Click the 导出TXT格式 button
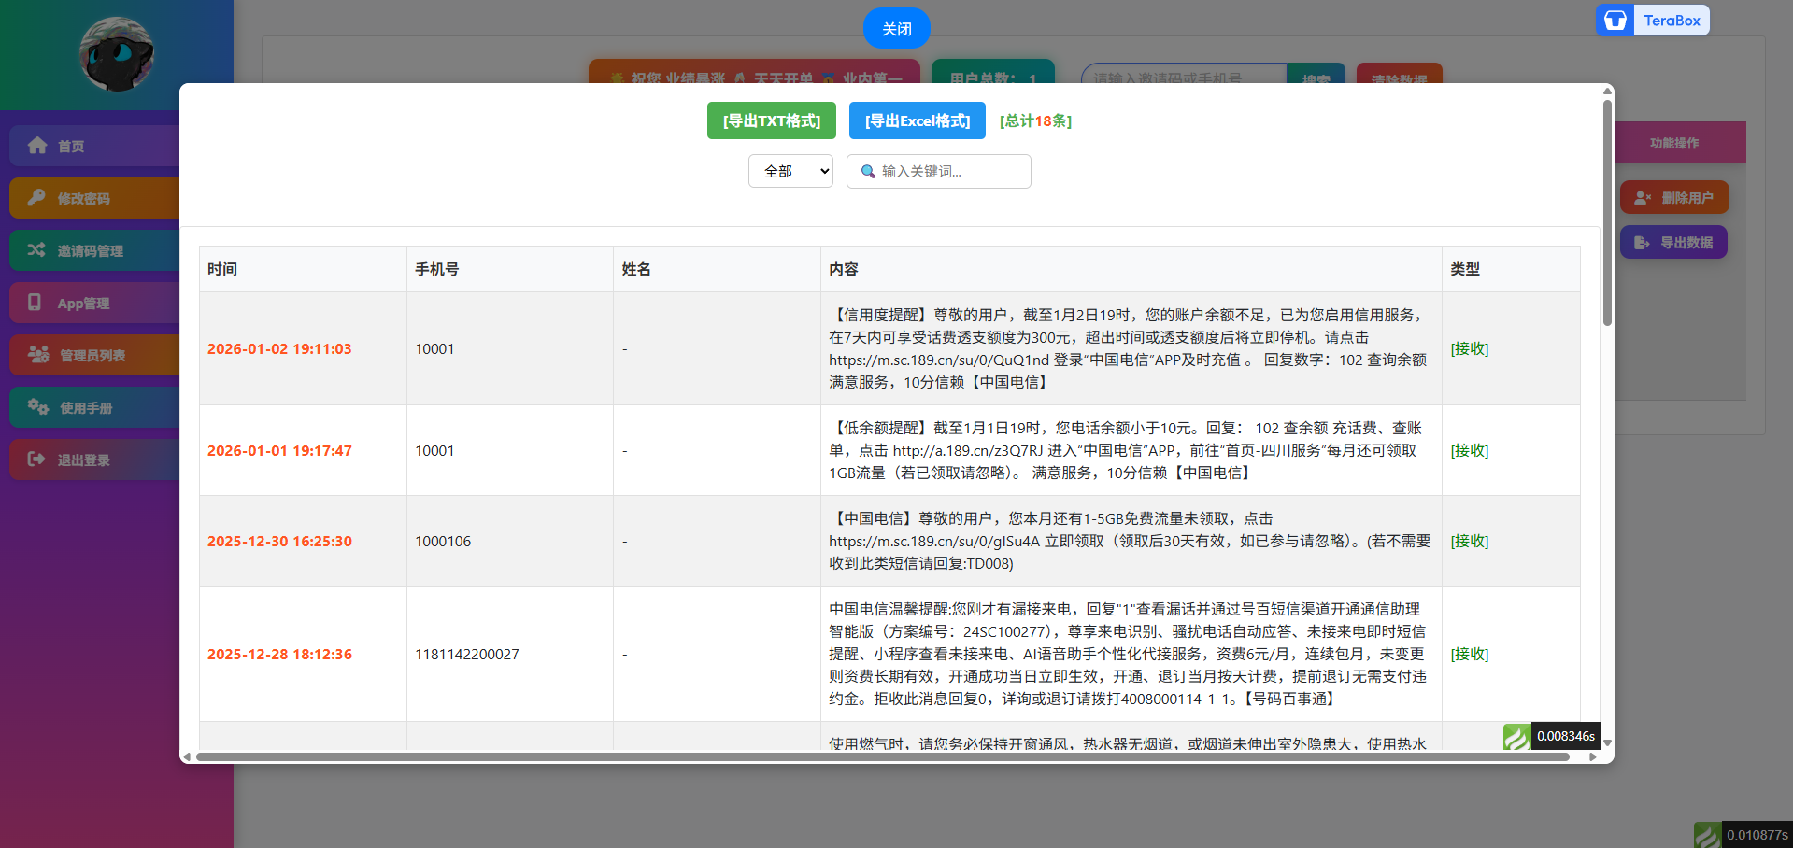This screenshot has width=1793, height=848. tap(772, 120)
